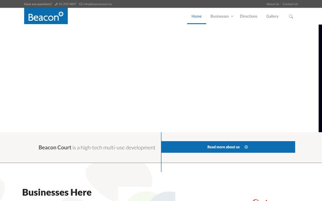Click the Beacon Court tagline text
This screenshot has height=201, width=322.
point(97,147)
